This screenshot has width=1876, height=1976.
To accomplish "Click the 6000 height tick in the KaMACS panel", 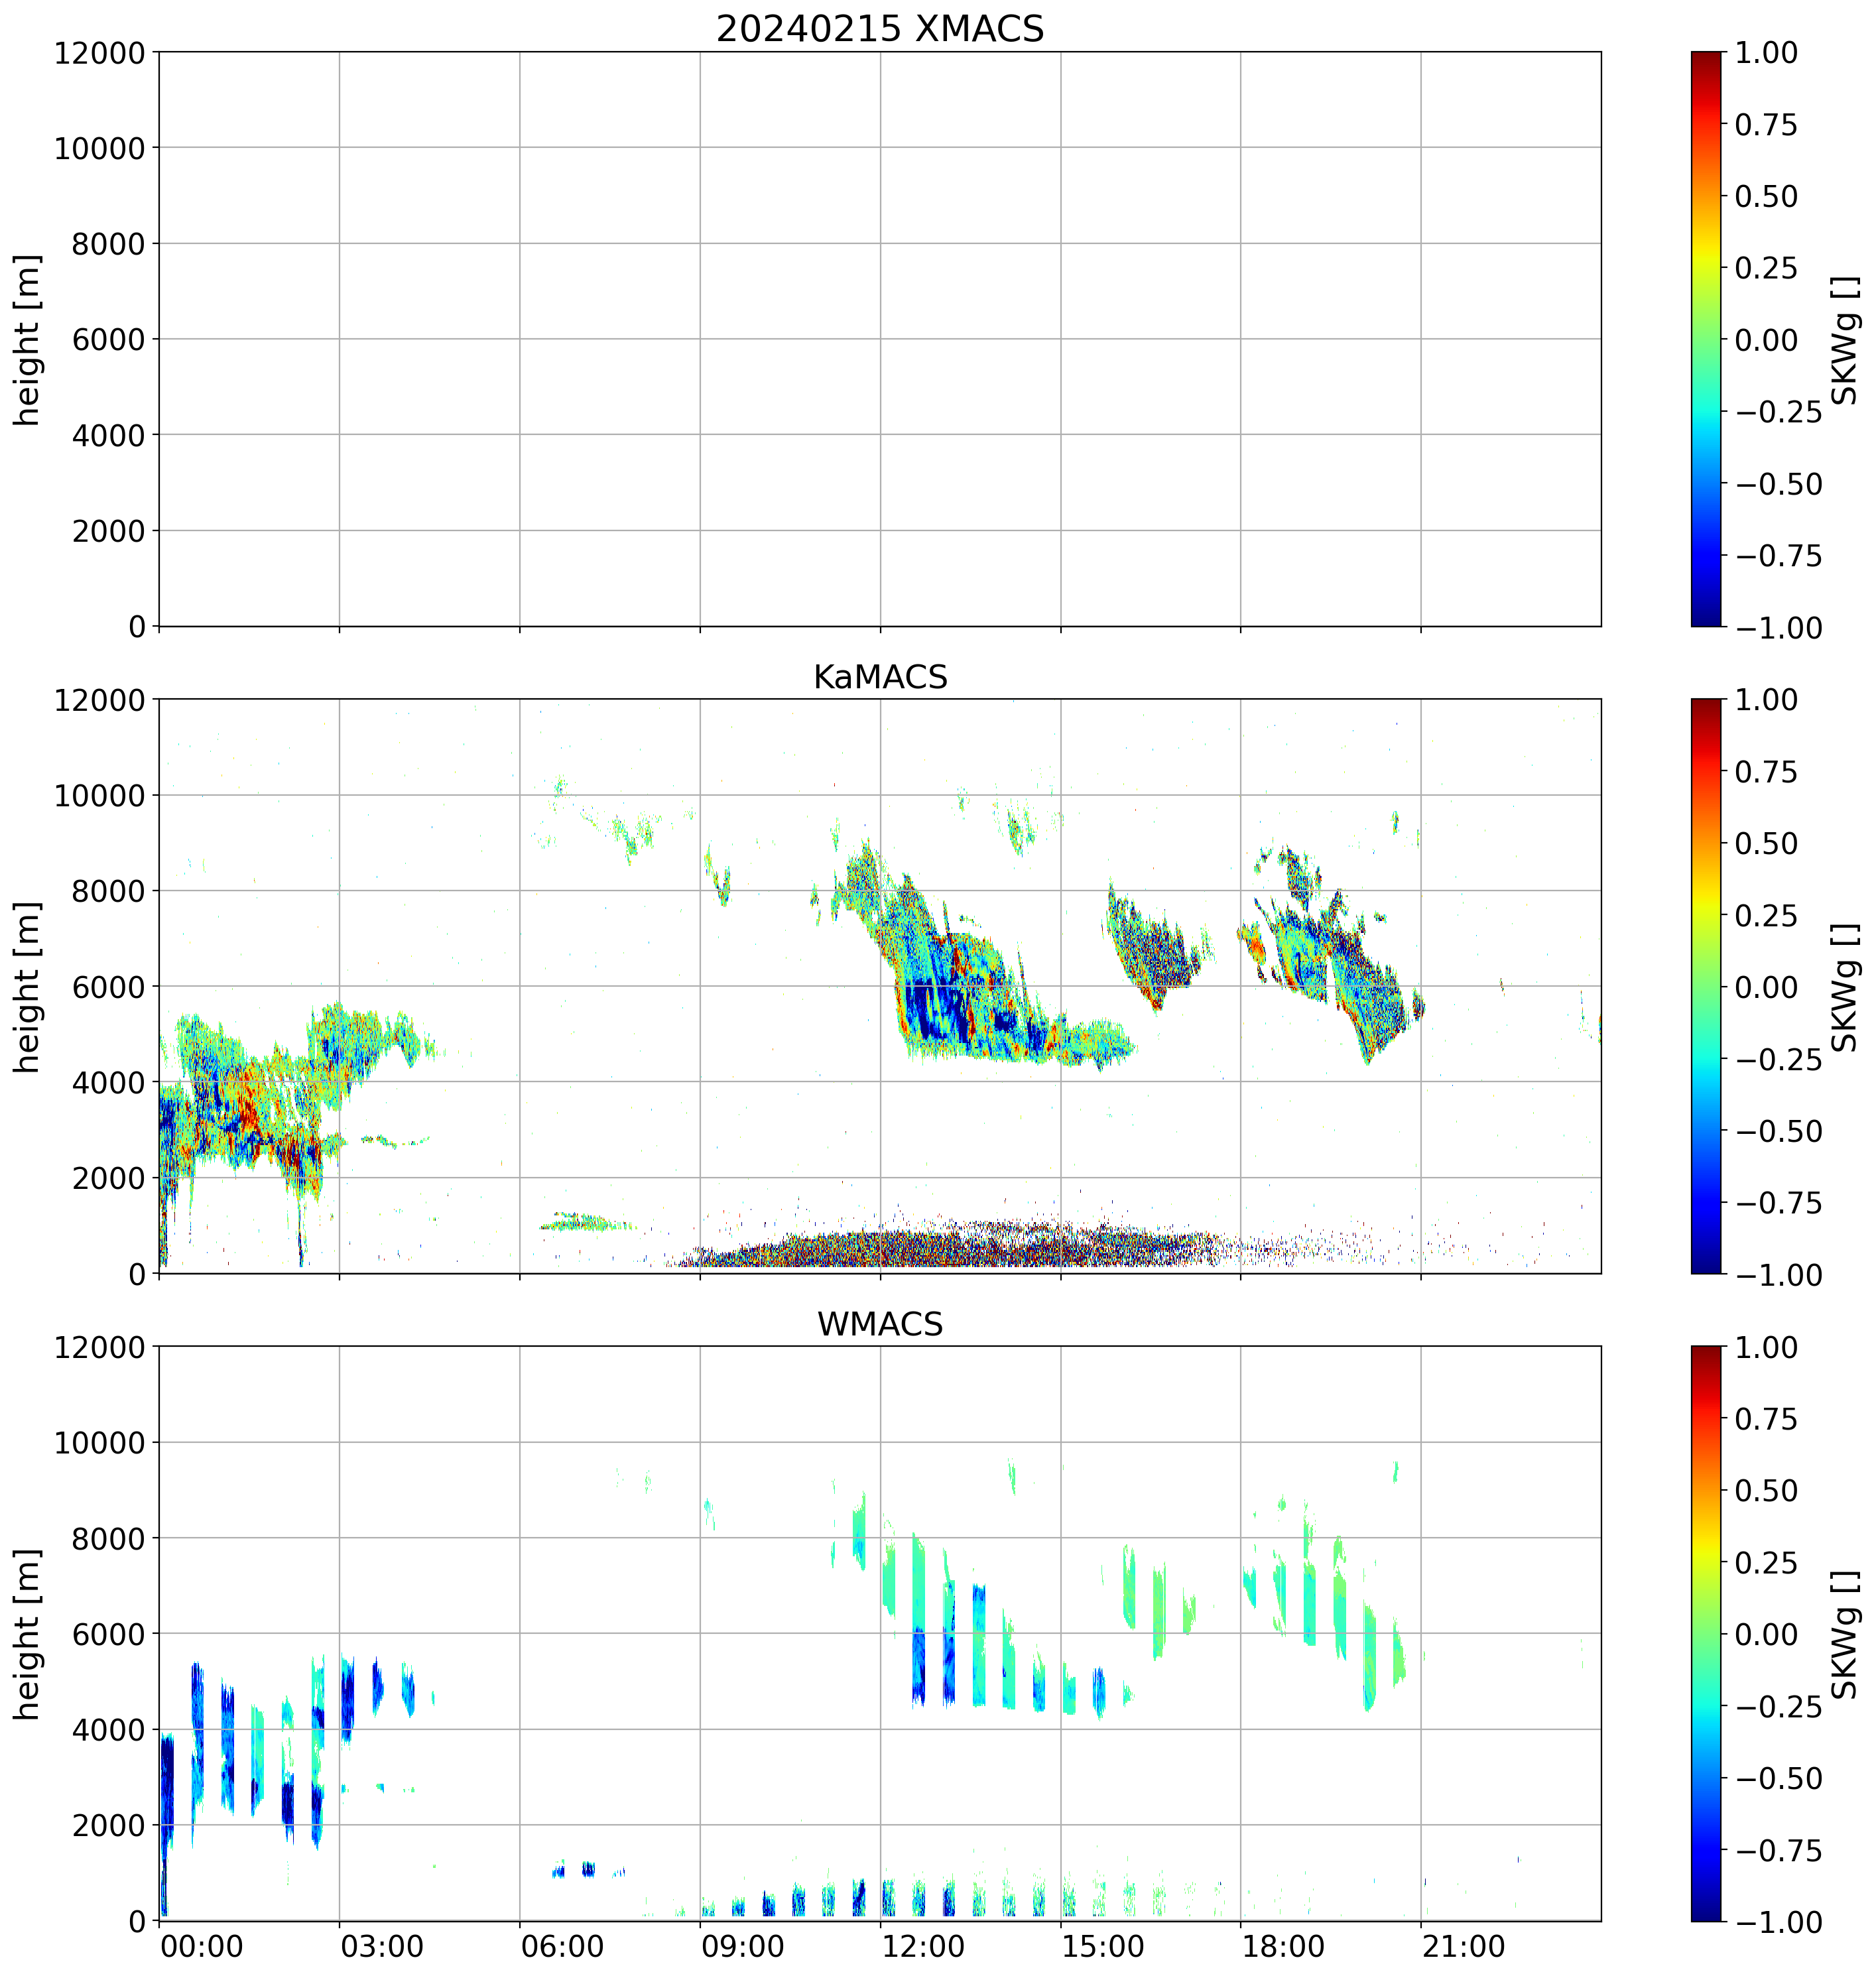I will coord(108,987).
